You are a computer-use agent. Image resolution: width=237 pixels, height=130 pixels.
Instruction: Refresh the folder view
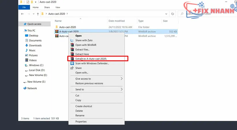click(x=173, y=14)
